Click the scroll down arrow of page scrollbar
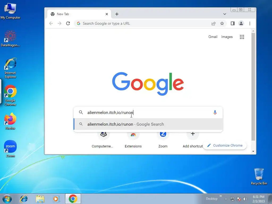Image resolution: width=272 pixels, height=204 pixels. click(x=253, y=151)
